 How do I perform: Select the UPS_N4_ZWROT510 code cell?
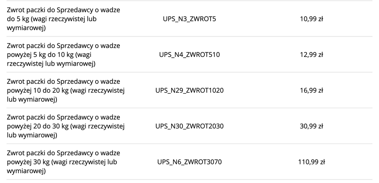pyautogui.click(x=189, y=55)
